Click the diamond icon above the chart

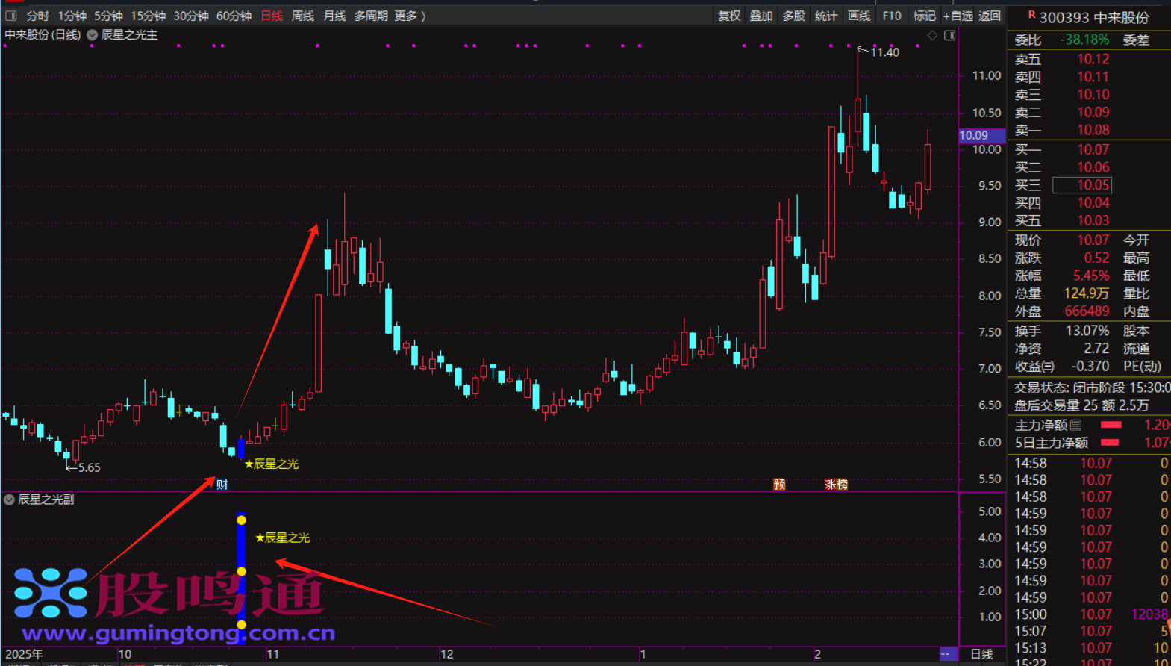coord(932,35)
